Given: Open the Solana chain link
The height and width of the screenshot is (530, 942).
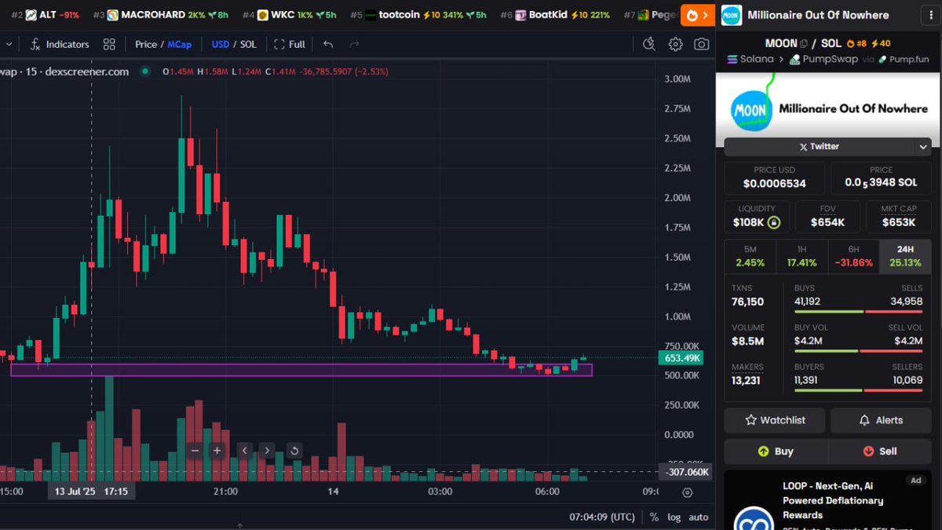Looking at the screenshot, I should click(x=750, y=59).
